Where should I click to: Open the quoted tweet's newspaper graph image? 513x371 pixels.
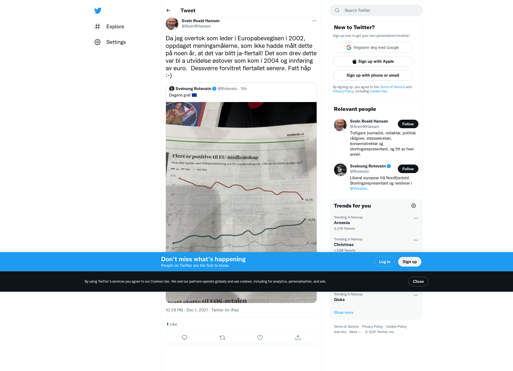coord(241,177)
